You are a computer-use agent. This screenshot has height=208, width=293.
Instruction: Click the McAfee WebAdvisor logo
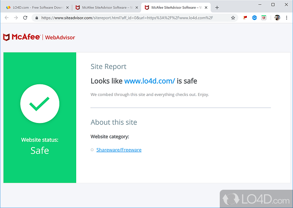pyautogui.click(x=39, y=37)
